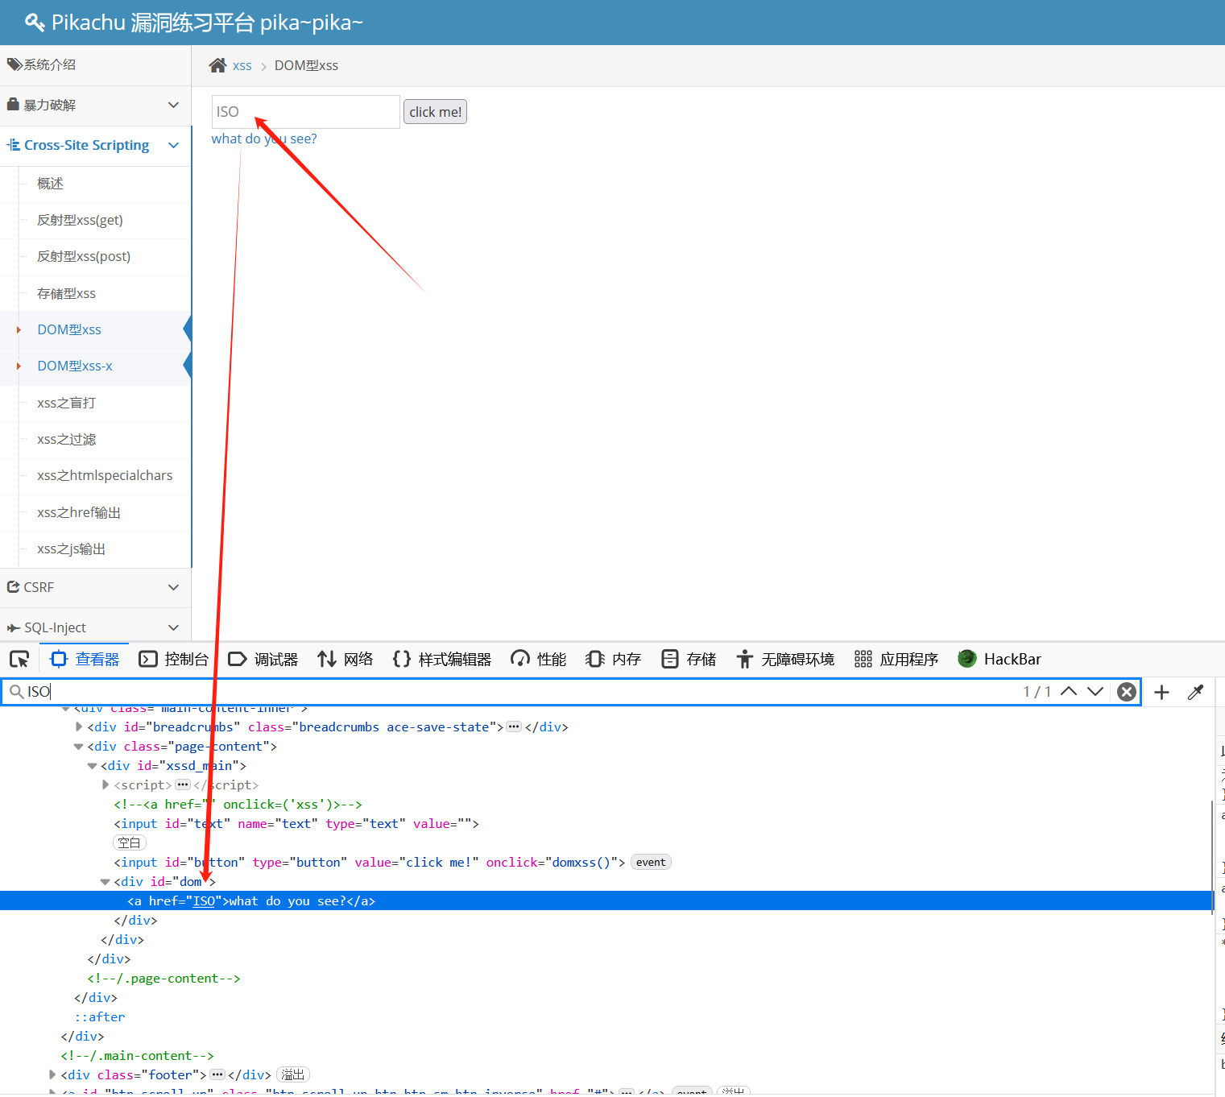1225x1097 pixels.
Task: Open the 无障碍环境 accessibility tab
Action: tap(785, 660)
